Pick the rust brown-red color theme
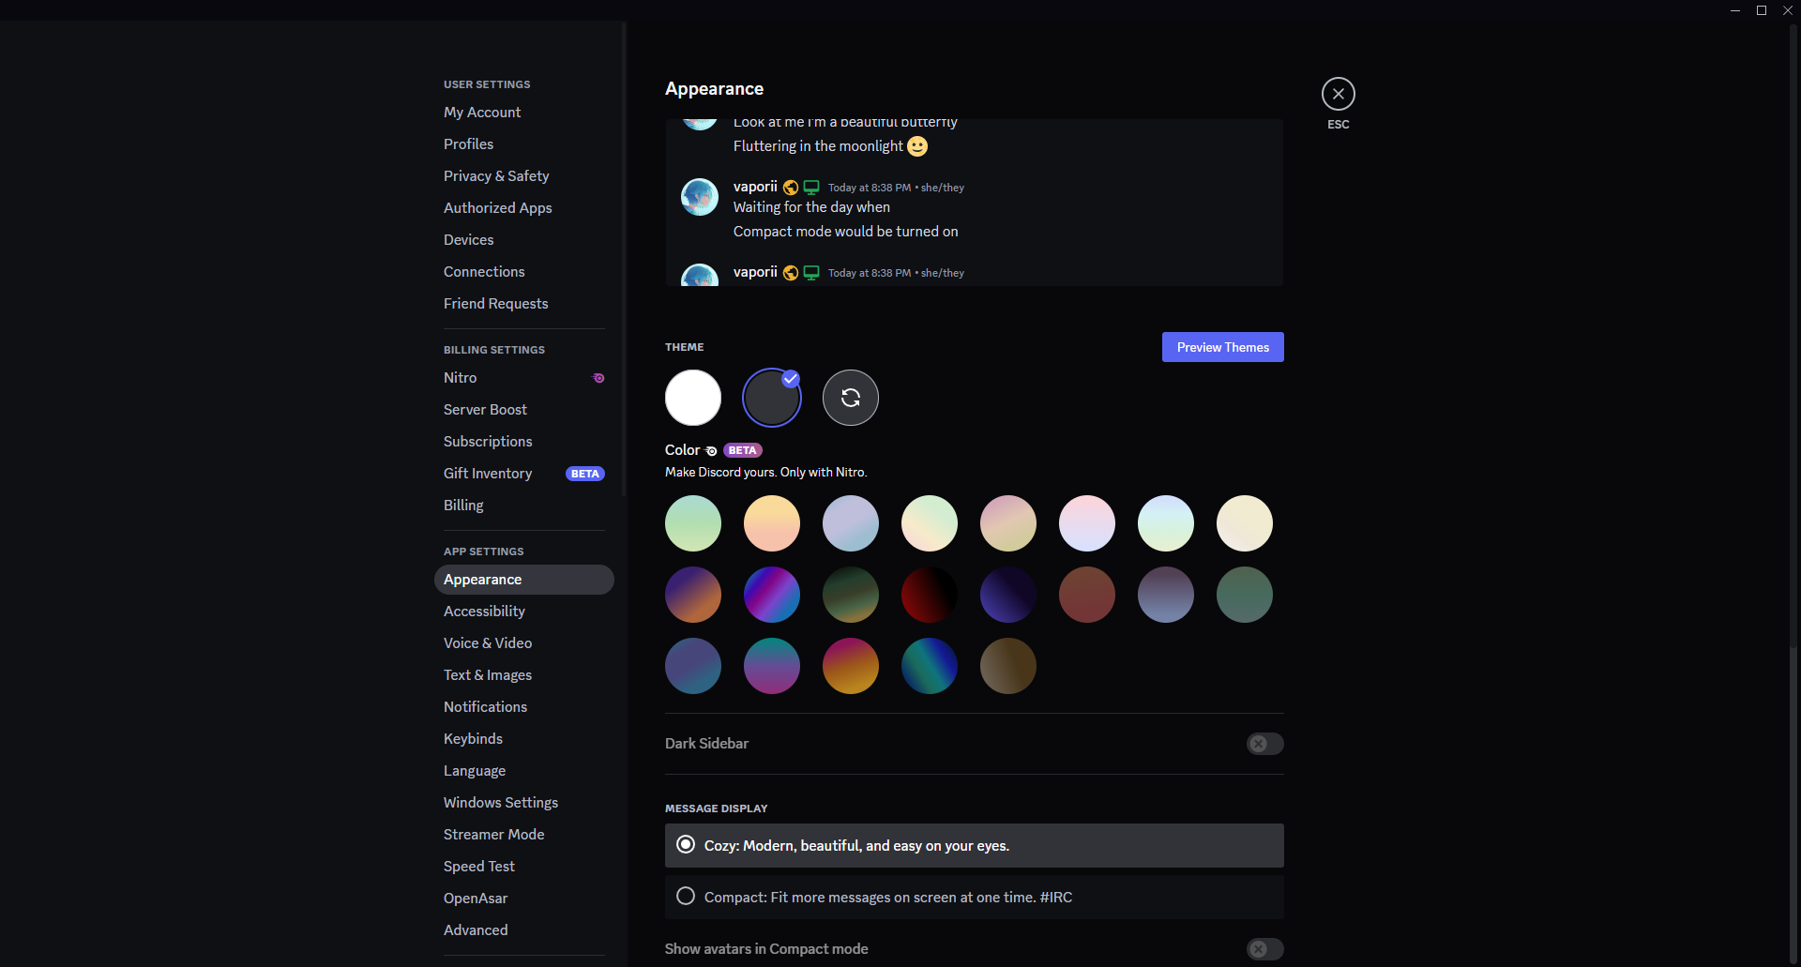The image size is (1801, 967). (1087, 595)
